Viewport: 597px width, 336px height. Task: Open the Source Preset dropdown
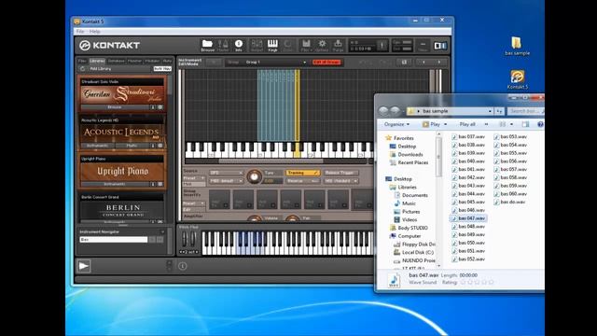pyautogui.click(x=194, y=178)
